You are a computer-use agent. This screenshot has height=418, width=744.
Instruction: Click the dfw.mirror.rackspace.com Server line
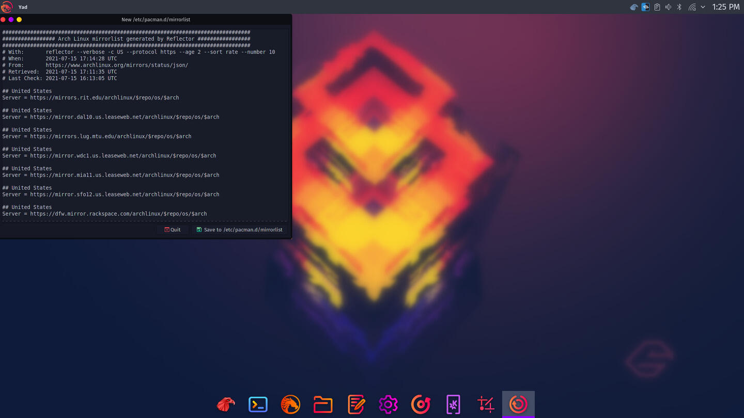pos(104,214)
